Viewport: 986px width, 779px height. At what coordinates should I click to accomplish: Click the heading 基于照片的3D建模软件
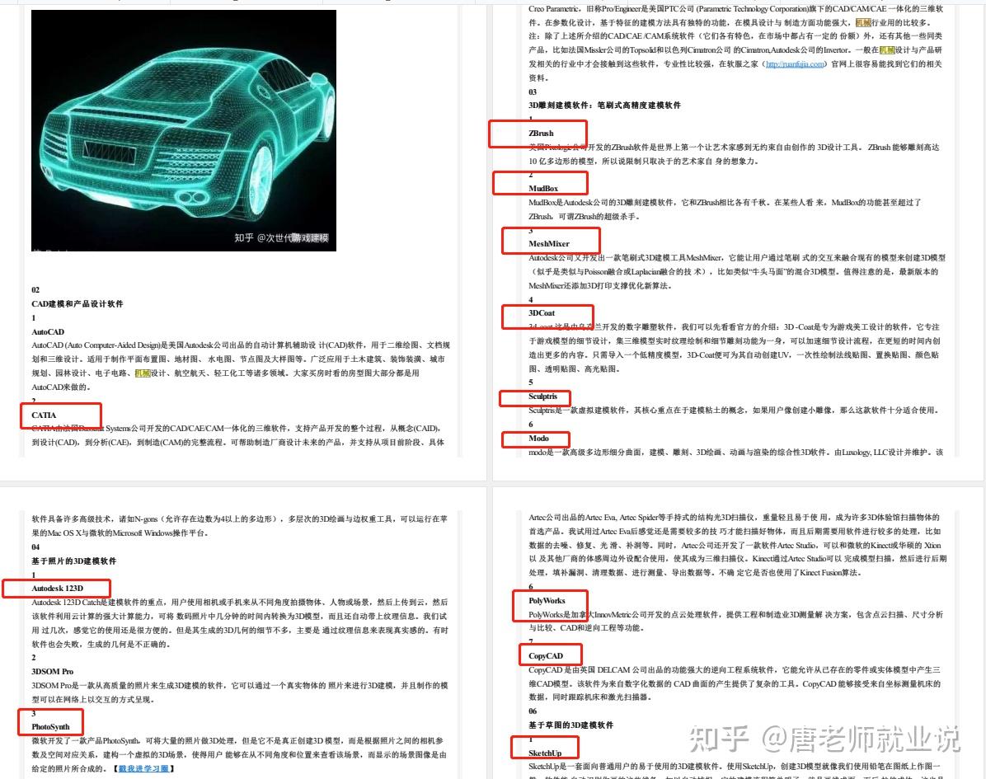[74, 561]
